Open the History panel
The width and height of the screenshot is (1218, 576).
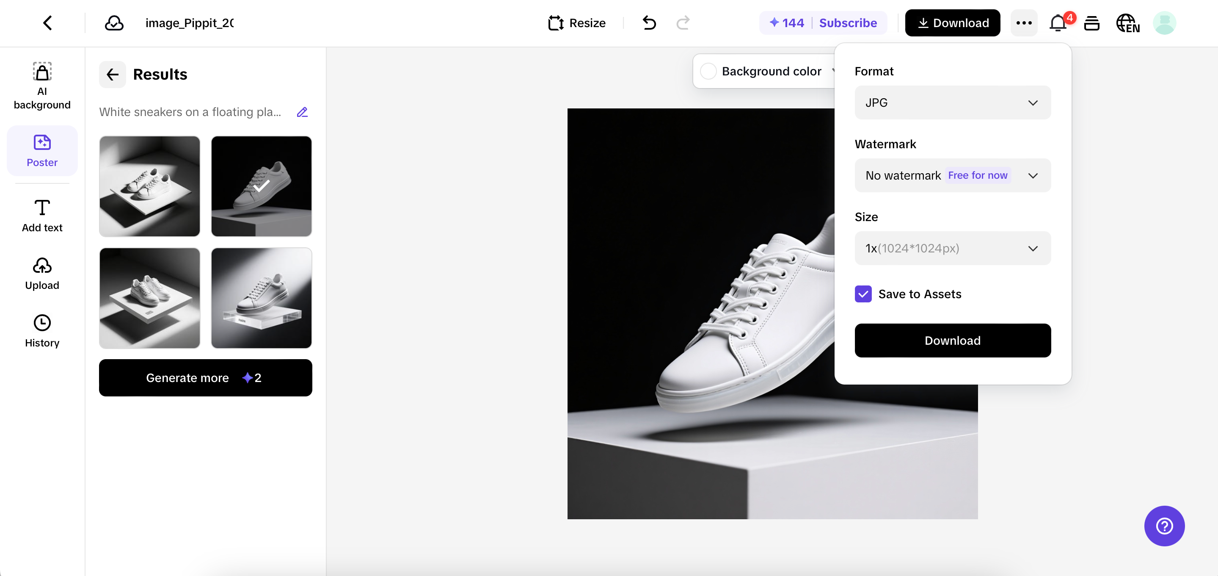point(42,331)
